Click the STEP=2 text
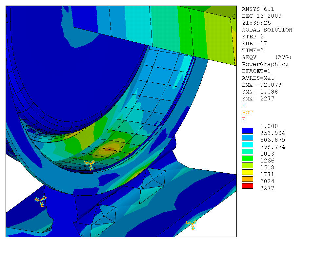 point(253,36)
